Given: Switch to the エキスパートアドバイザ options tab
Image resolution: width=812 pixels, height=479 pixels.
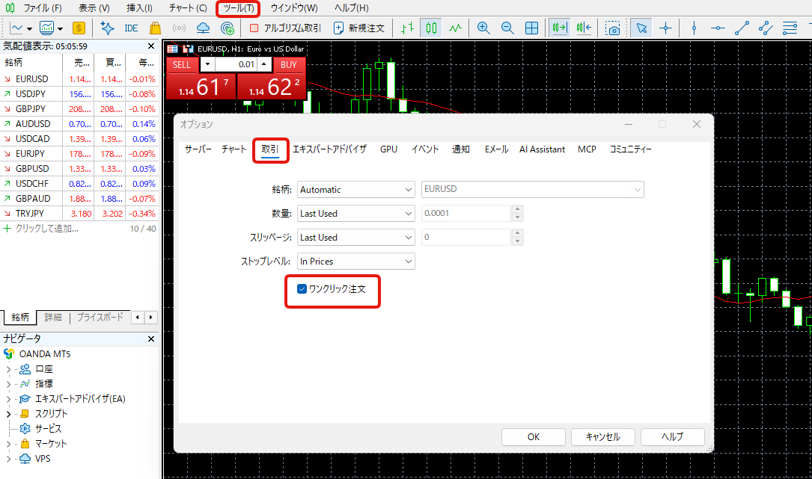Looking at the screenshot, I should (x=329, y=149).
